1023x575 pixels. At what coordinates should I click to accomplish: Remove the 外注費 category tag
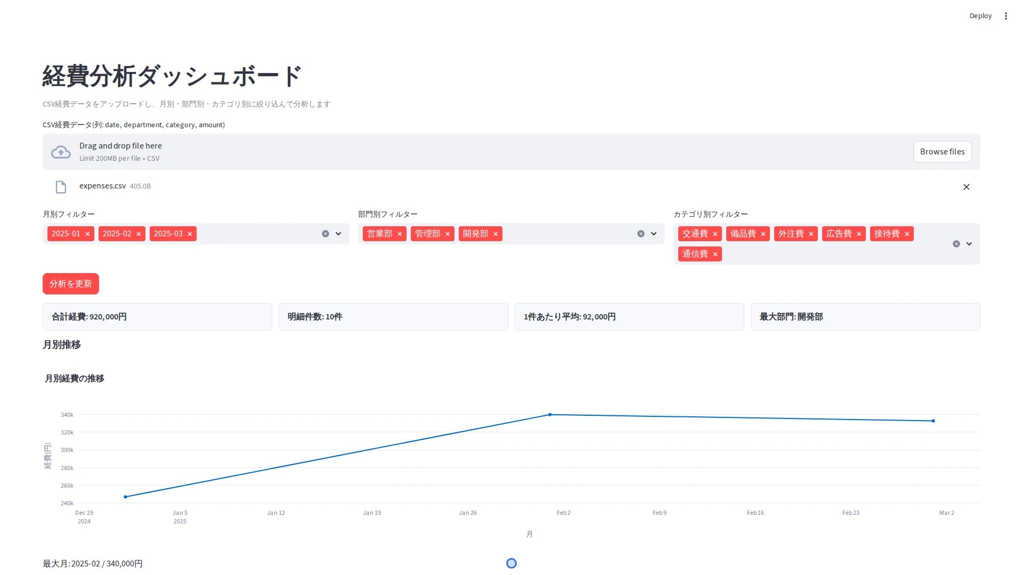(x=811, y=234)
